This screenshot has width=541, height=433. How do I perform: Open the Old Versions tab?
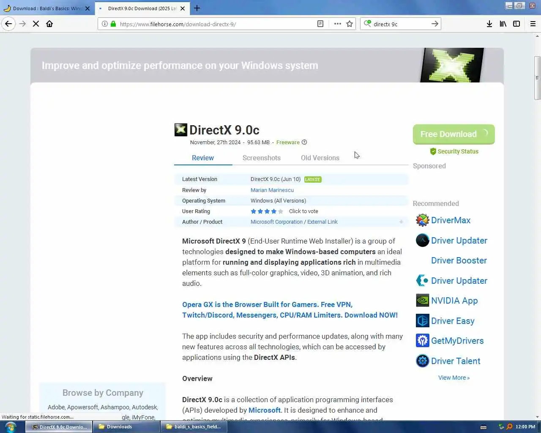[320, 158]
